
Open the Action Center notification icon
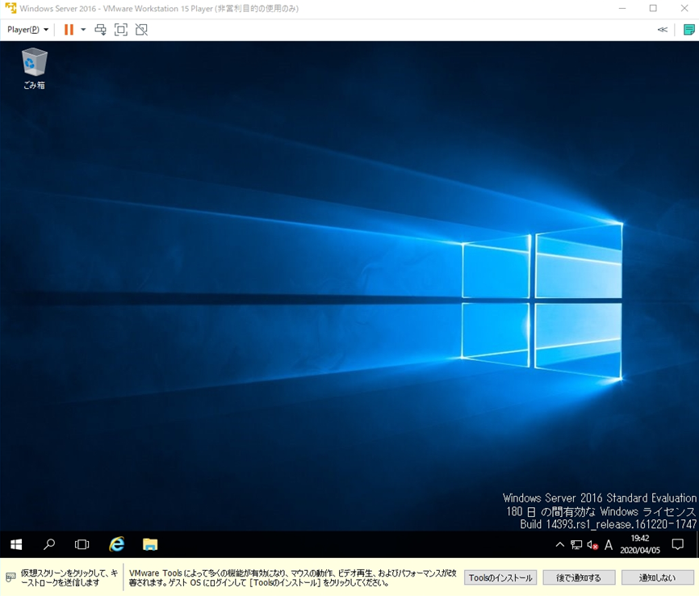click(677, 544)
